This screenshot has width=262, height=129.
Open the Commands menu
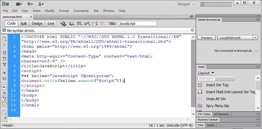(x=81, y=11)
